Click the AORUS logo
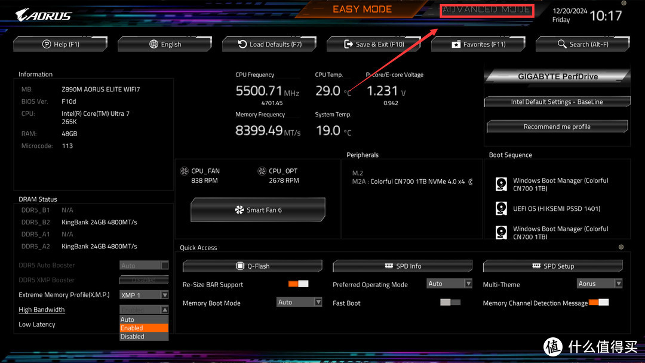Viewport: 645px width, 363px height. click(x=43, y=15)
